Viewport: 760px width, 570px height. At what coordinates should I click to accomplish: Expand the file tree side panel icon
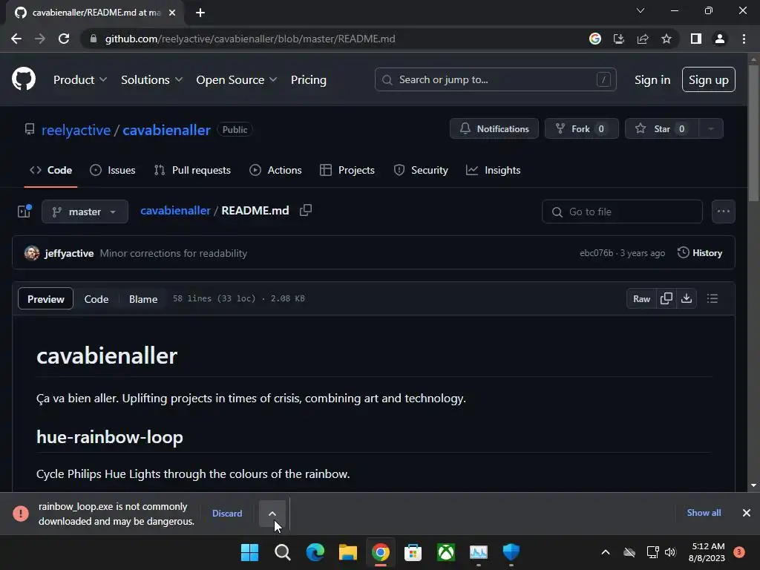[x=24, y=212]
